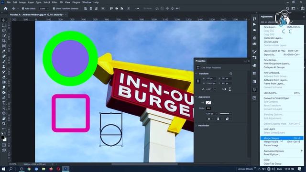Screen dimensions: 306x172
Task: Click Align left edges icon
Action: click(x=86, y=9)
